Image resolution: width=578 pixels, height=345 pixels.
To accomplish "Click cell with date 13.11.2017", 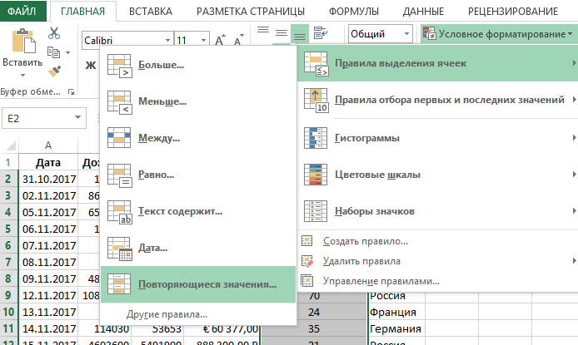I will point(48,313).
